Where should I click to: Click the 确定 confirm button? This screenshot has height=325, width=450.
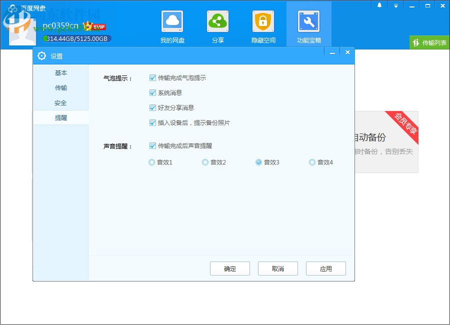230,268
